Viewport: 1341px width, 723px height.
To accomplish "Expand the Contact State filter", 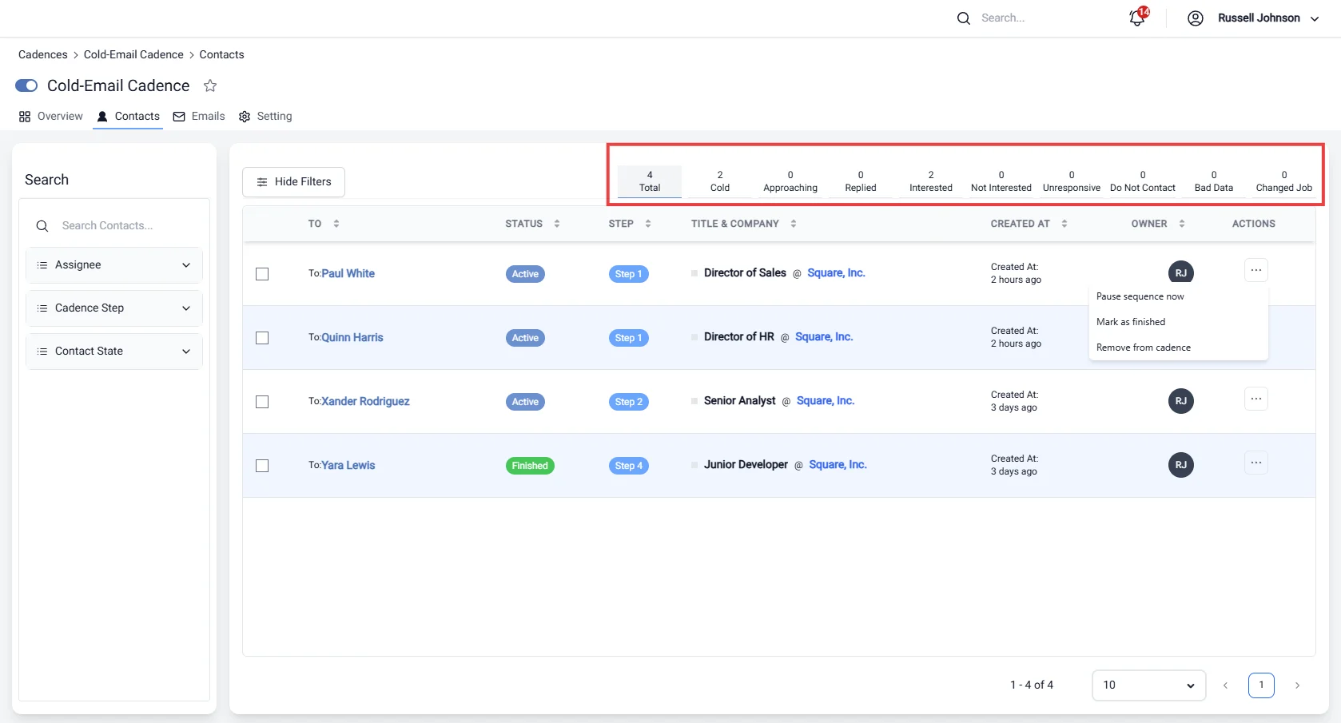I will coord(114,352).
